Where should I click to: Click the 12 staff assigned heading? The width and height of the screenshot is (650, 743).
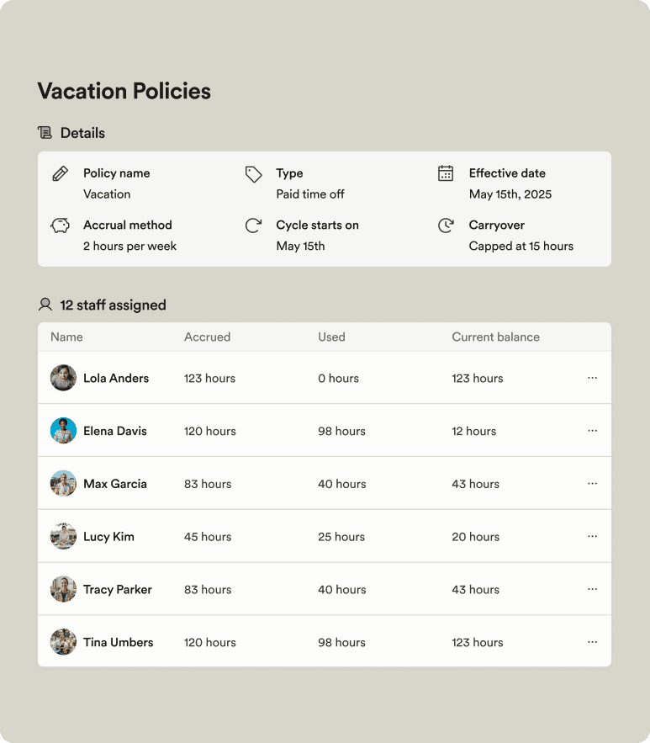112,305
